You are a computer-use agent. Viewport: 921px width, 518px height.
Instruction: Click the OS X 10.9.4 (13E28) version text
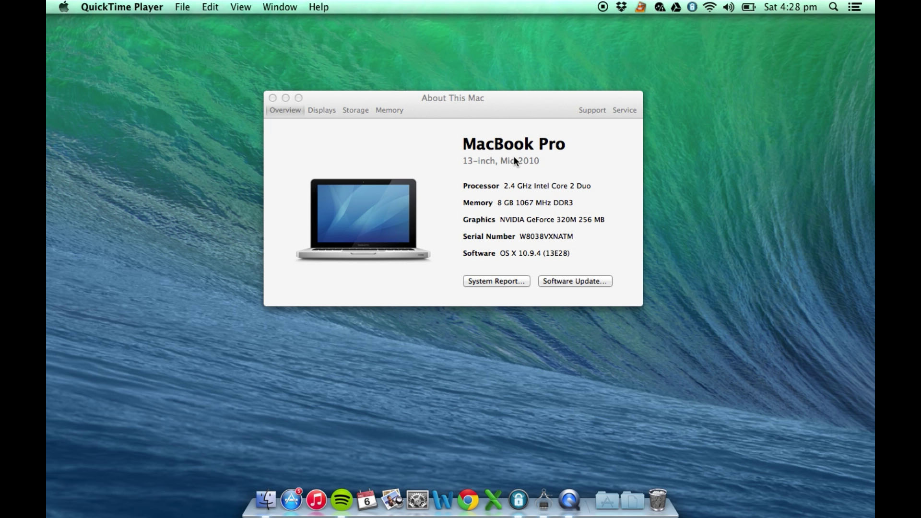click(535, 253)
